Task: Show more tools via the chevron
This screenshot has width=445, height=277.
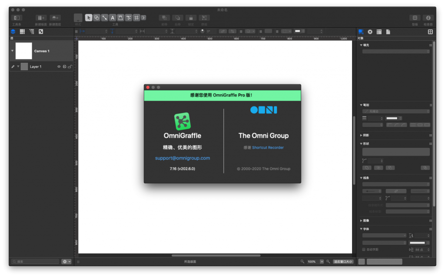Action: (143, 18)
